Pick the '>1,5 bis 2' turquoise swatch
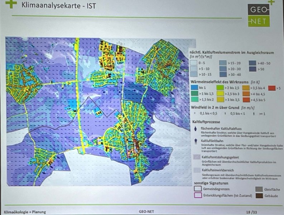The image size is (284, 215). [194, 99]
